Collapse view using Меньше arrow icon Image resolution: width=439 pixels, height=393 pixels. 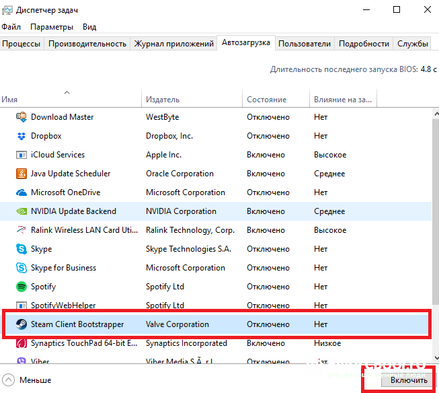8,380
